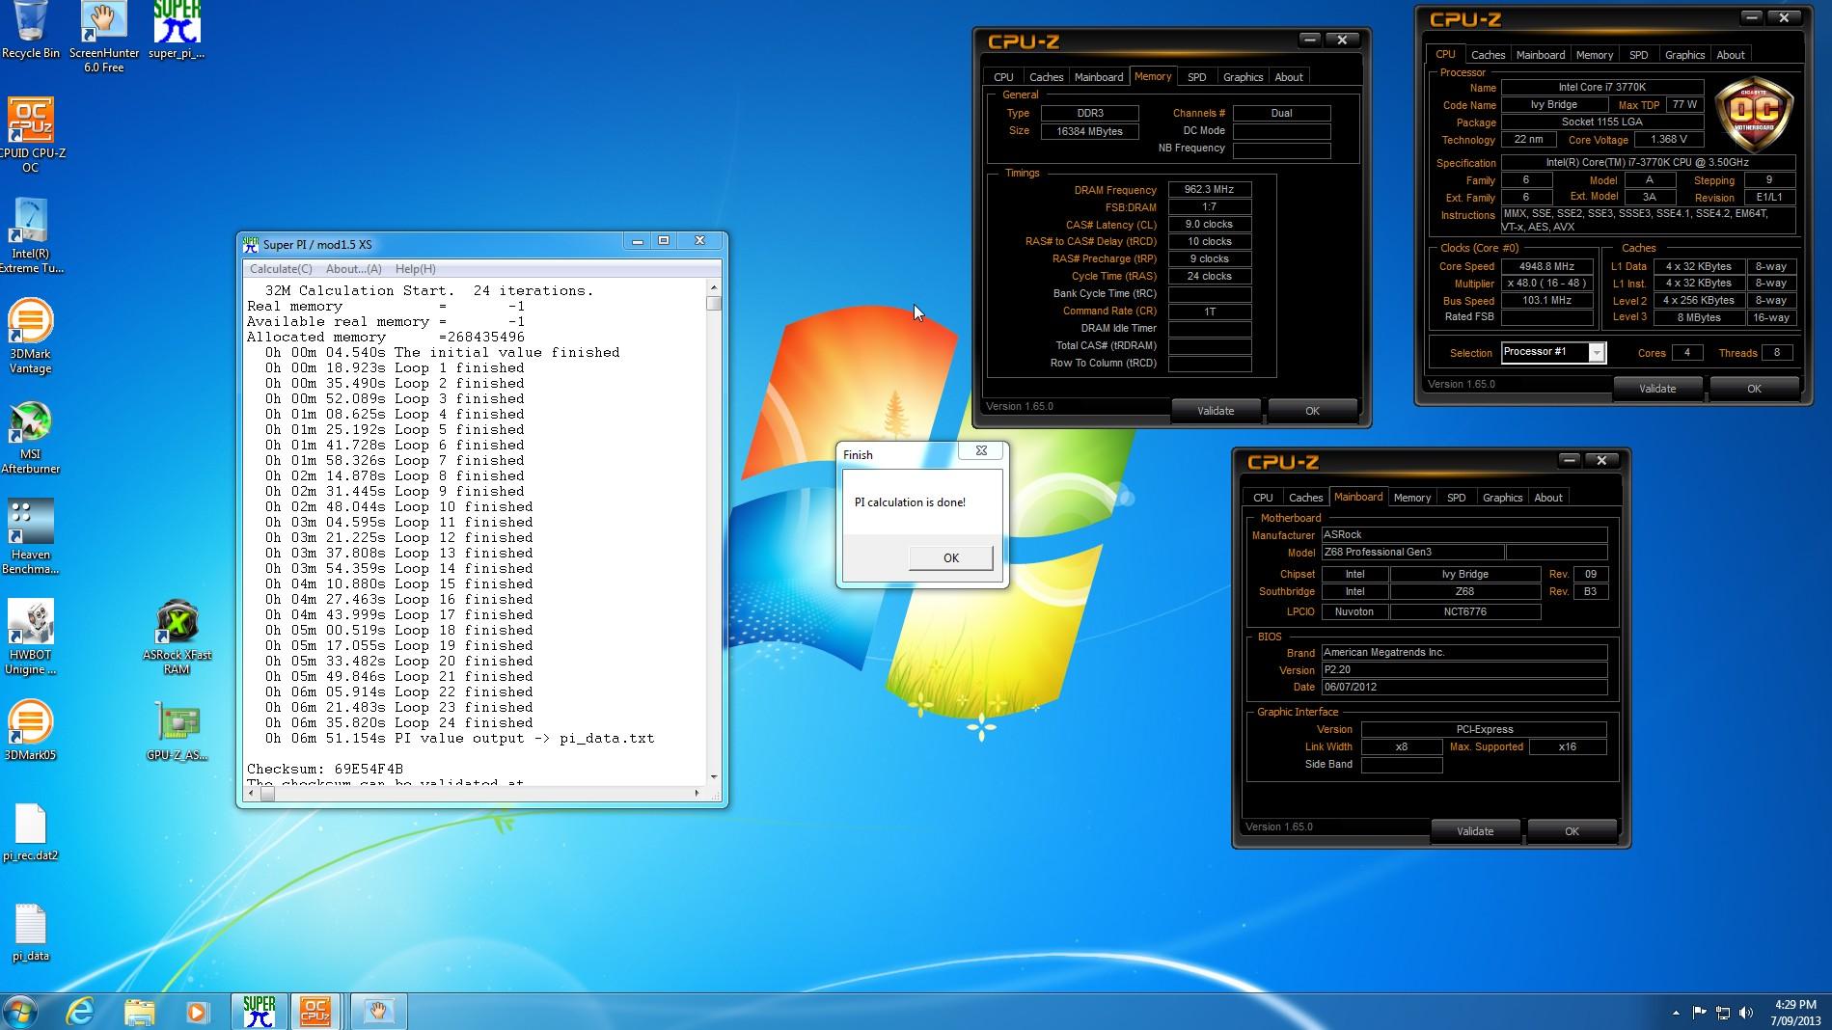Open CPUID CPU-Z OC desktop icon
This screenshot has height=1030, width=1832.
31,135
